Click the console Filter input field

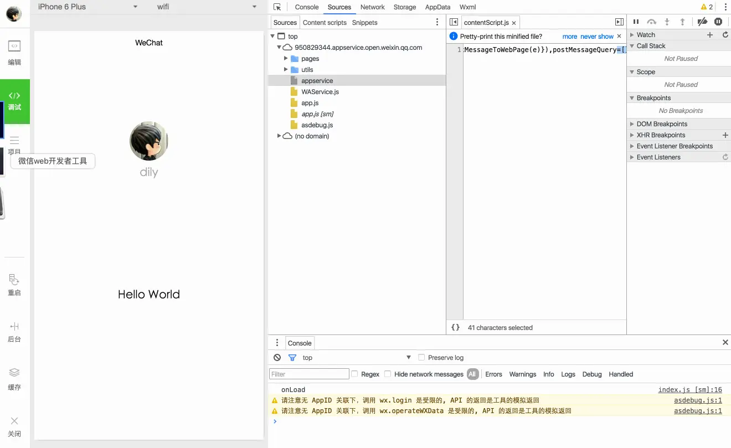tap(309, 374)
